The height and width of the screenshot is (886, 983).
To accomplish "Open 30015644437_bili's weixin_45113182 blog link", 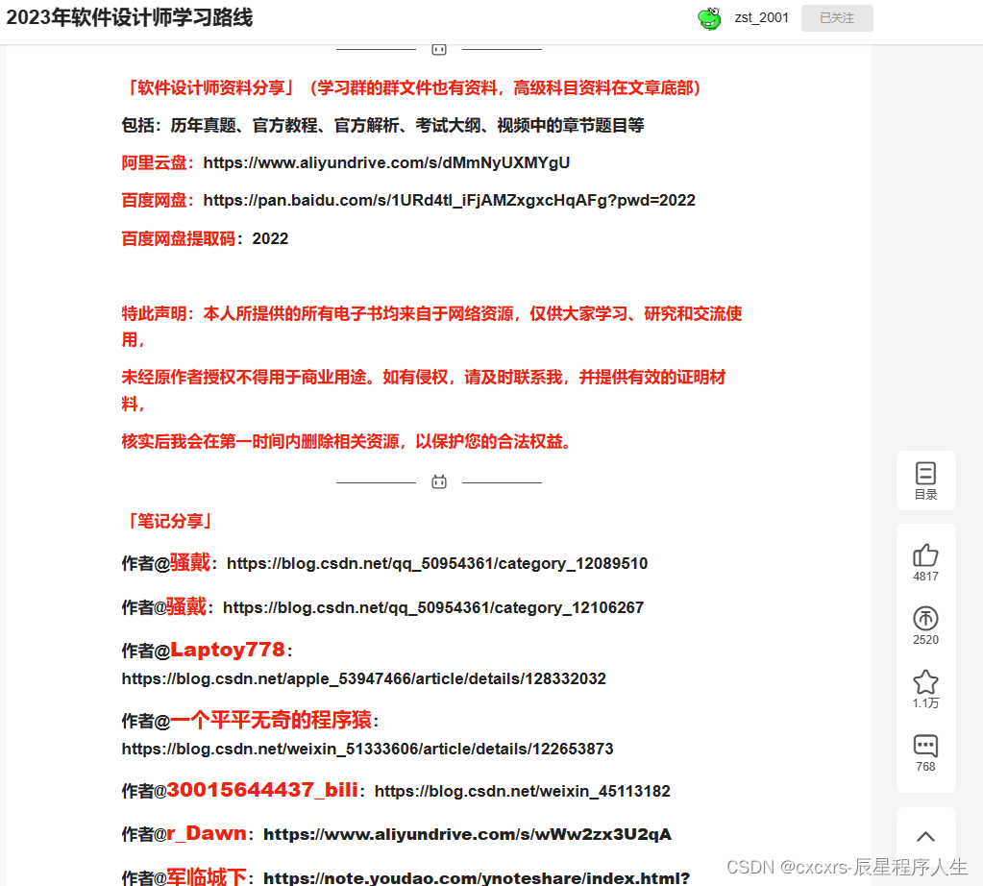I will click(x=522, y=791).
